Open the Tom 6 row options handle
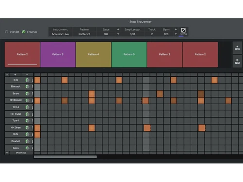Image resolution: width=243 pixels, height=182 pixels. point(32,107)
